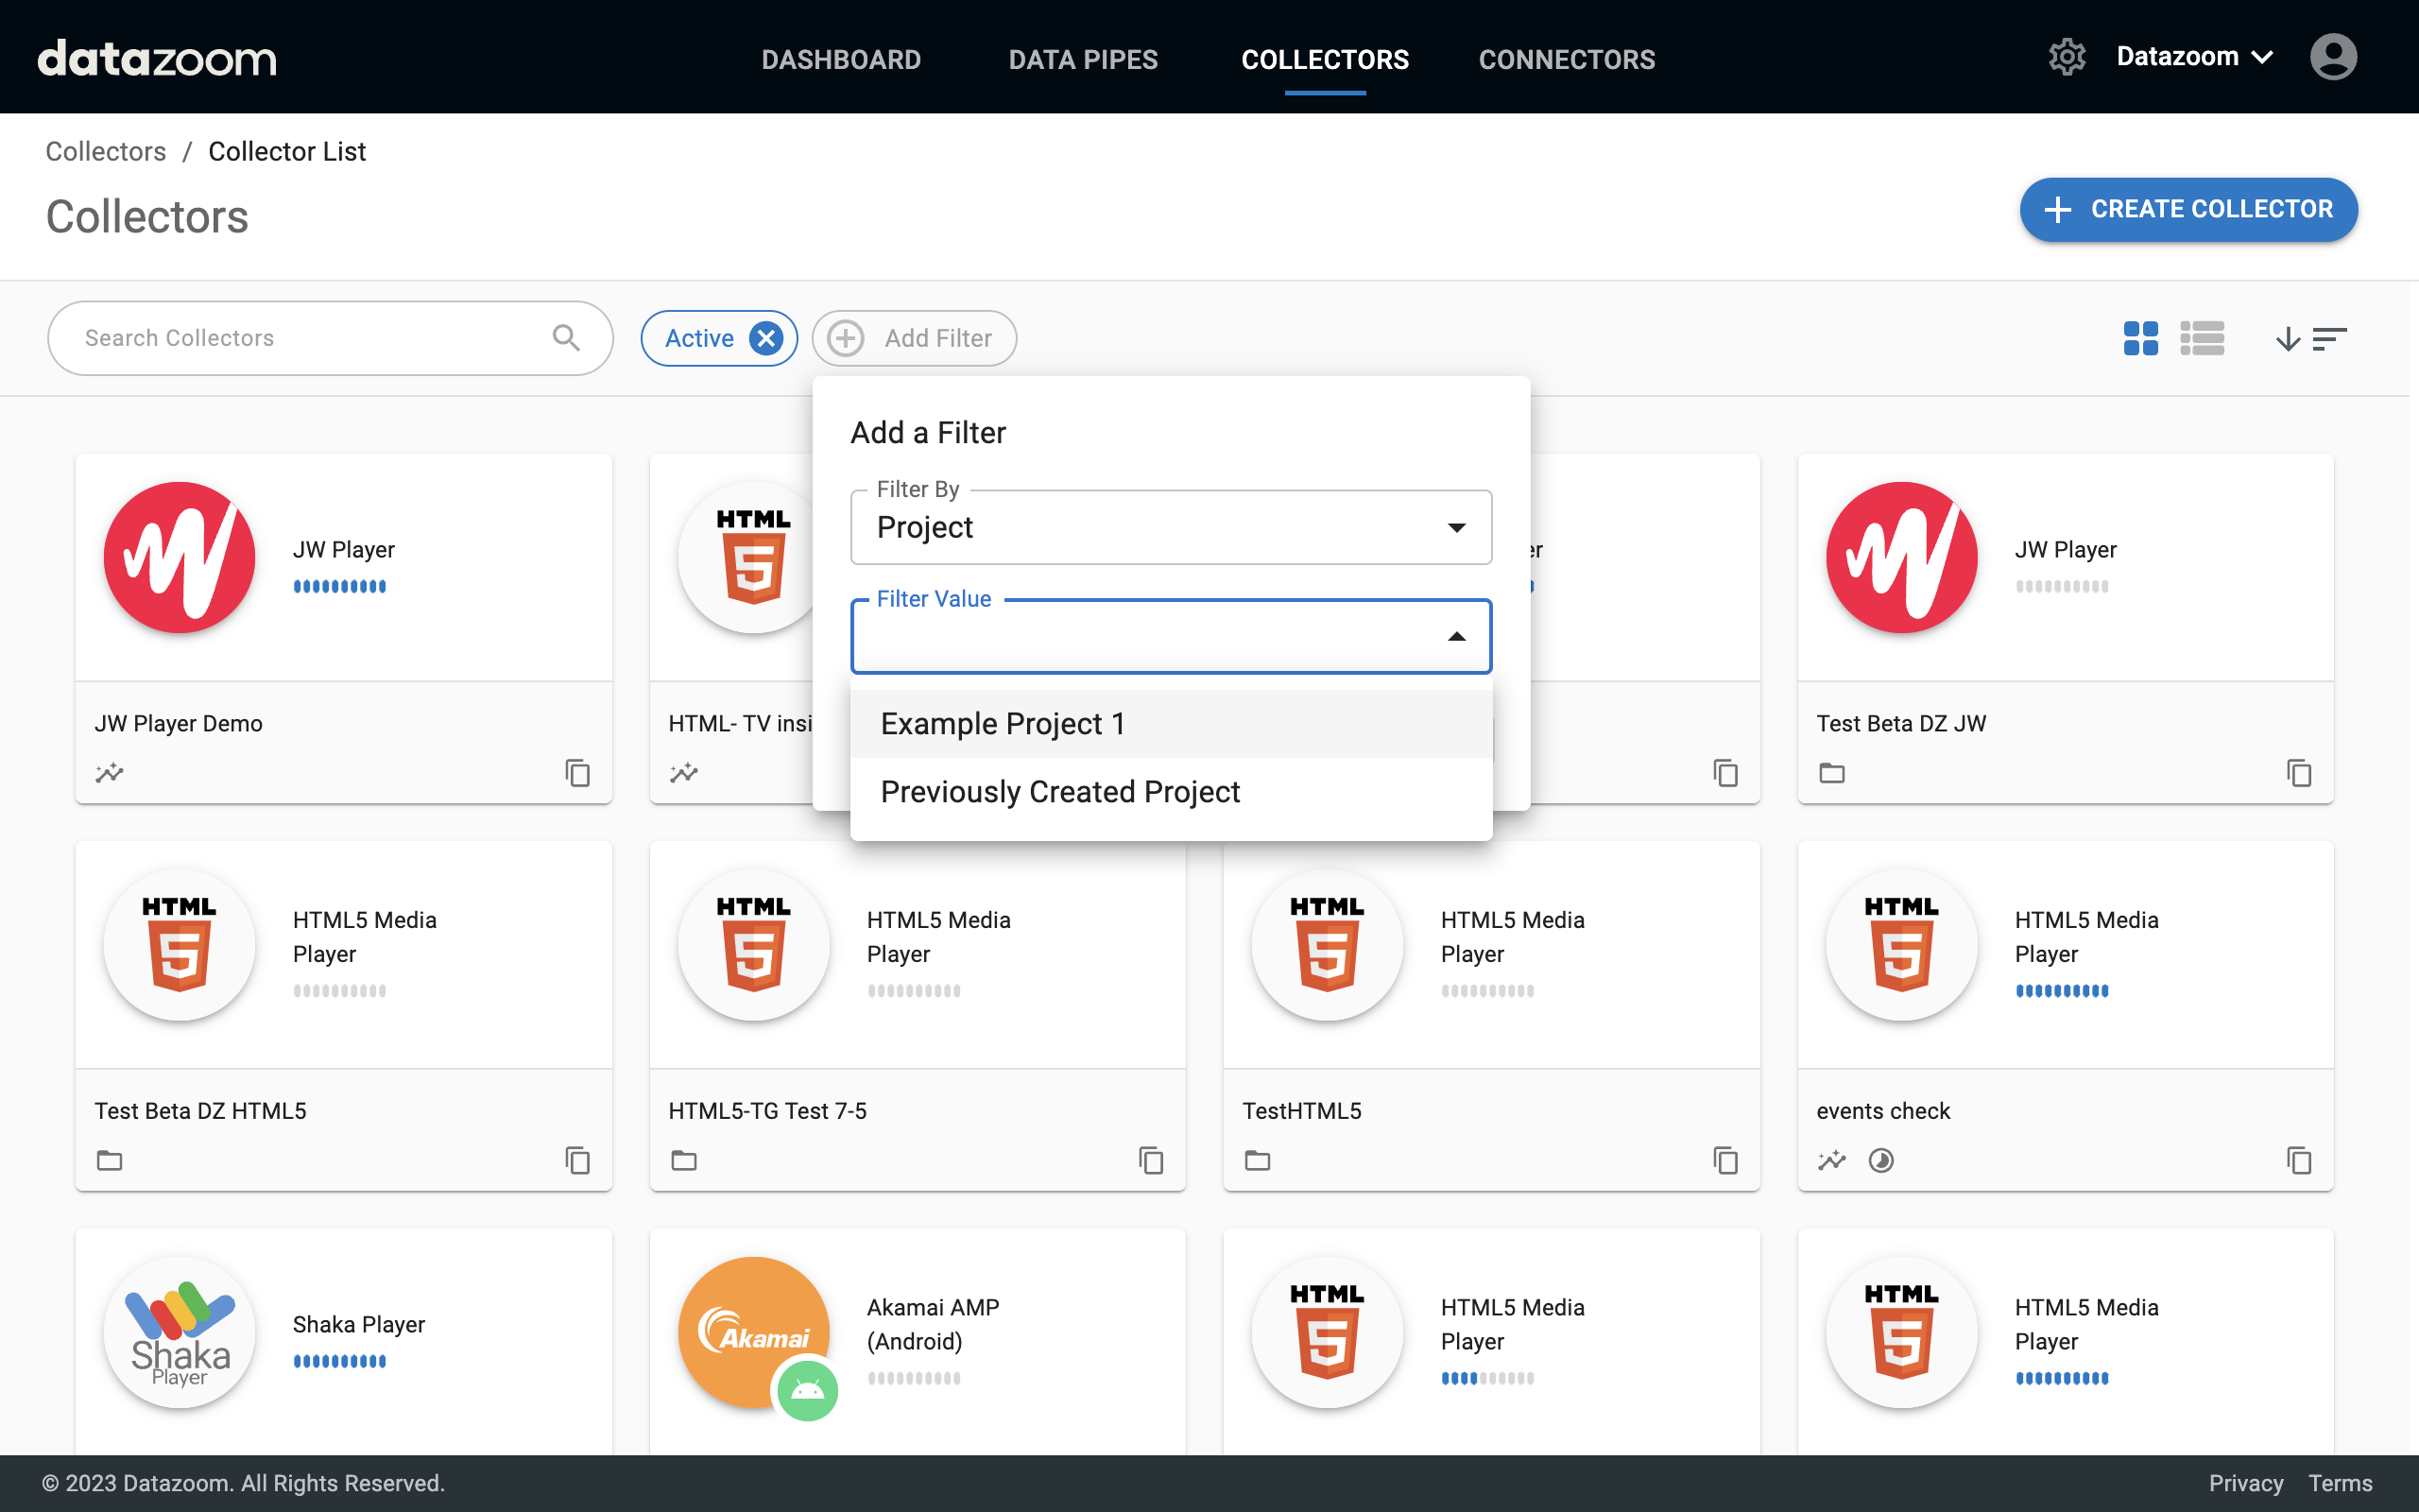The height and width of the screenshot is (1512, 2419).
Task: Remove the Active filter chip
Action: [x=765, y=338]
